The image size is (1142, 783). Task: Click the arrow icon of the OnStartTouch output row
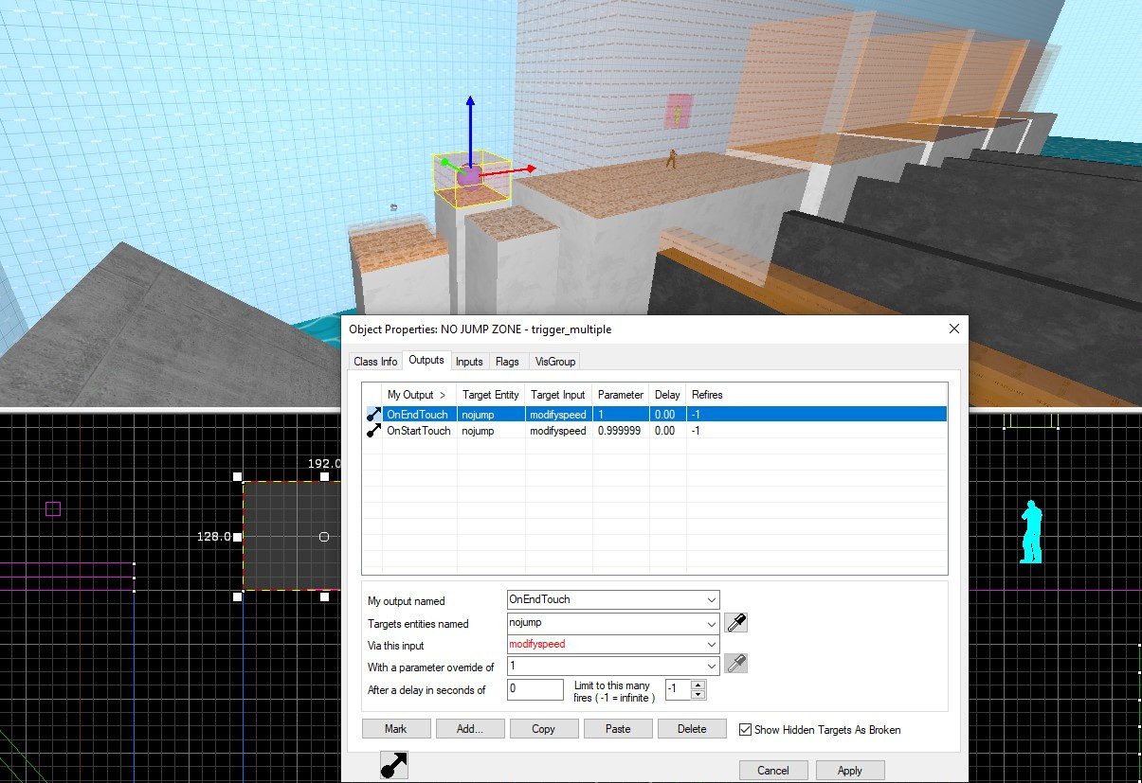pyautogui.click(x=373, y=431)
